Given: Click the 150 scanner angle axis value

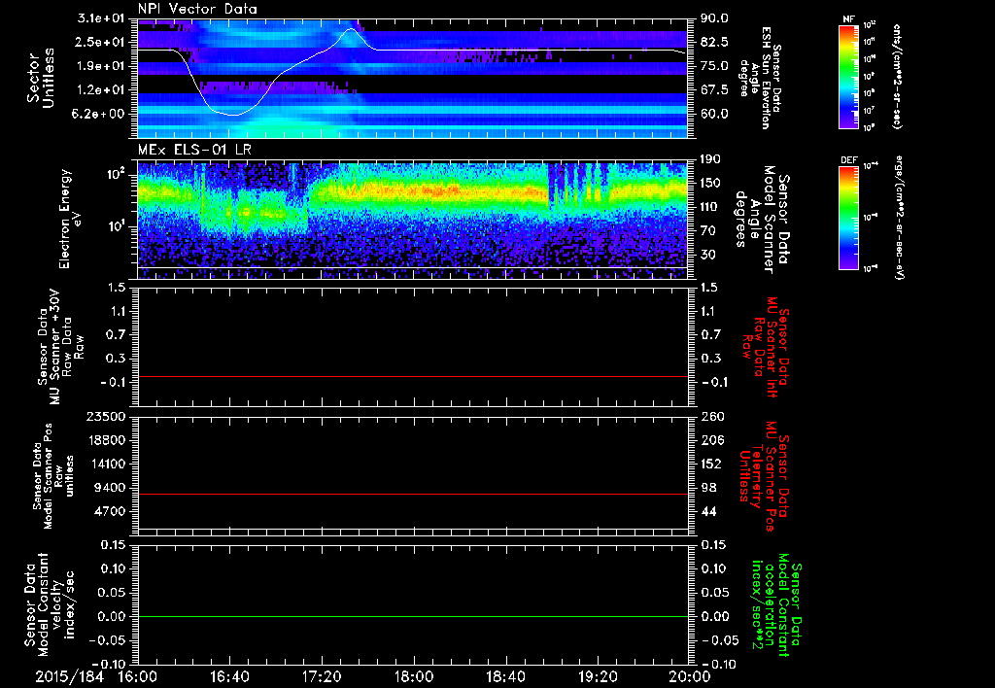Looking at the screenshot, I should 710,183.
